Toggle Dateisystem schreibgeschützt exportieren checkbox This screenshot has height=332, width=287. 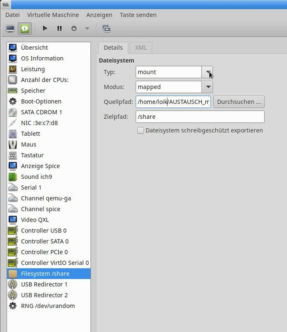pyautogui.click(x=140, y=130)
